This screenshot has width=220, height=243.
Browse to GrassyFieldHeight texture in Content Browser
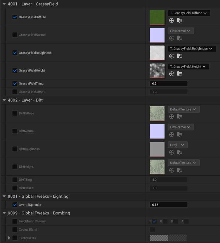coord(180,74)
